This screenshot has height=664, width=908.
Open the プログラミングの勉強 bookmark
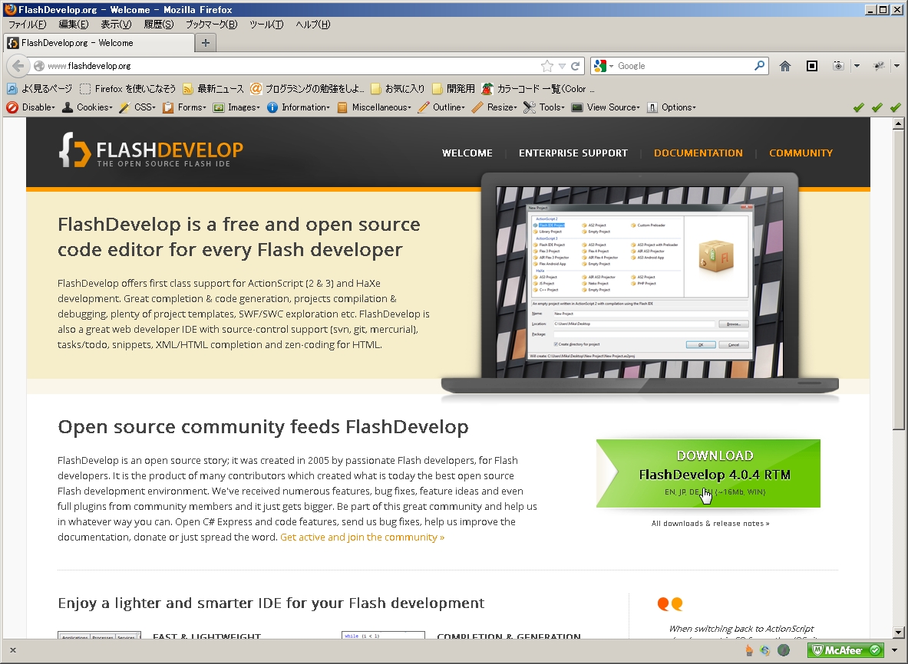coord(308,88)
